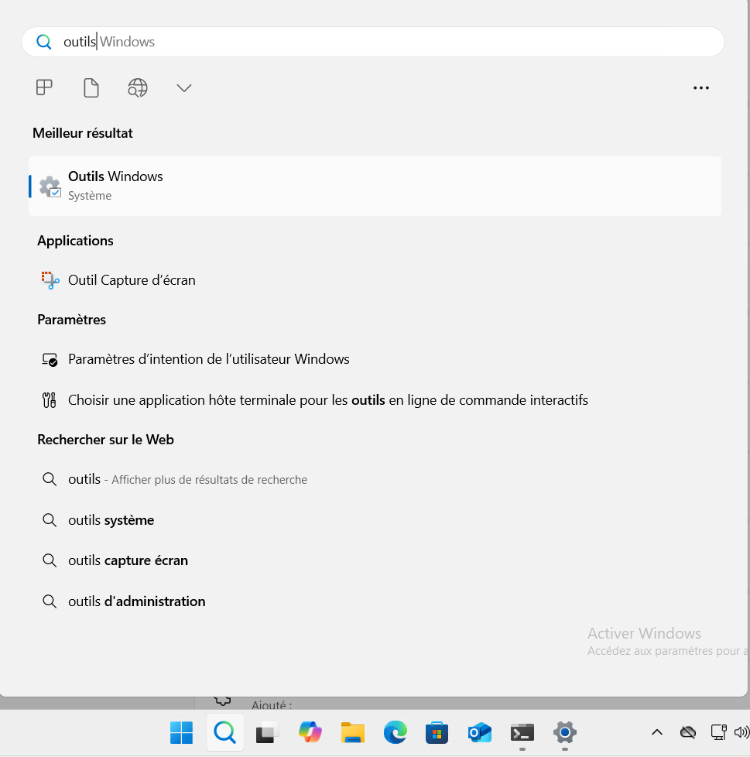Launch Microsoft Edge from taskbar
The height and width of the screenshot is (757, 750).
(x=396, y=732)
